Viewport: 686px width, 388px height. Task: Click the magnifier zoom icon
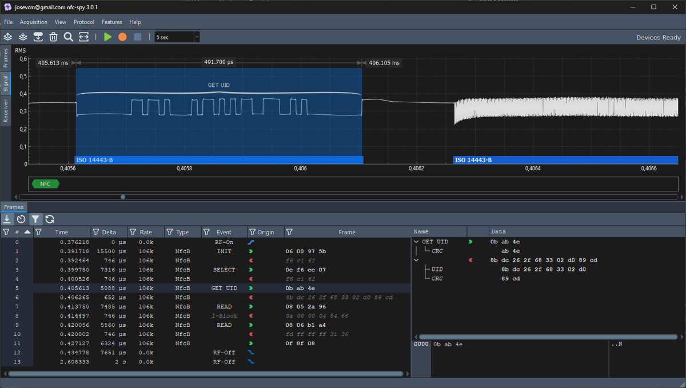pos(69,37)
